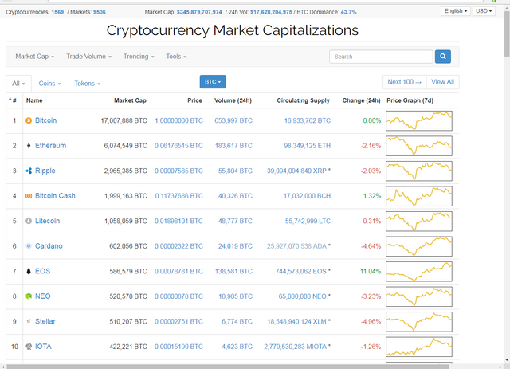
Task: Click the View All button
Action: [443, 82]
